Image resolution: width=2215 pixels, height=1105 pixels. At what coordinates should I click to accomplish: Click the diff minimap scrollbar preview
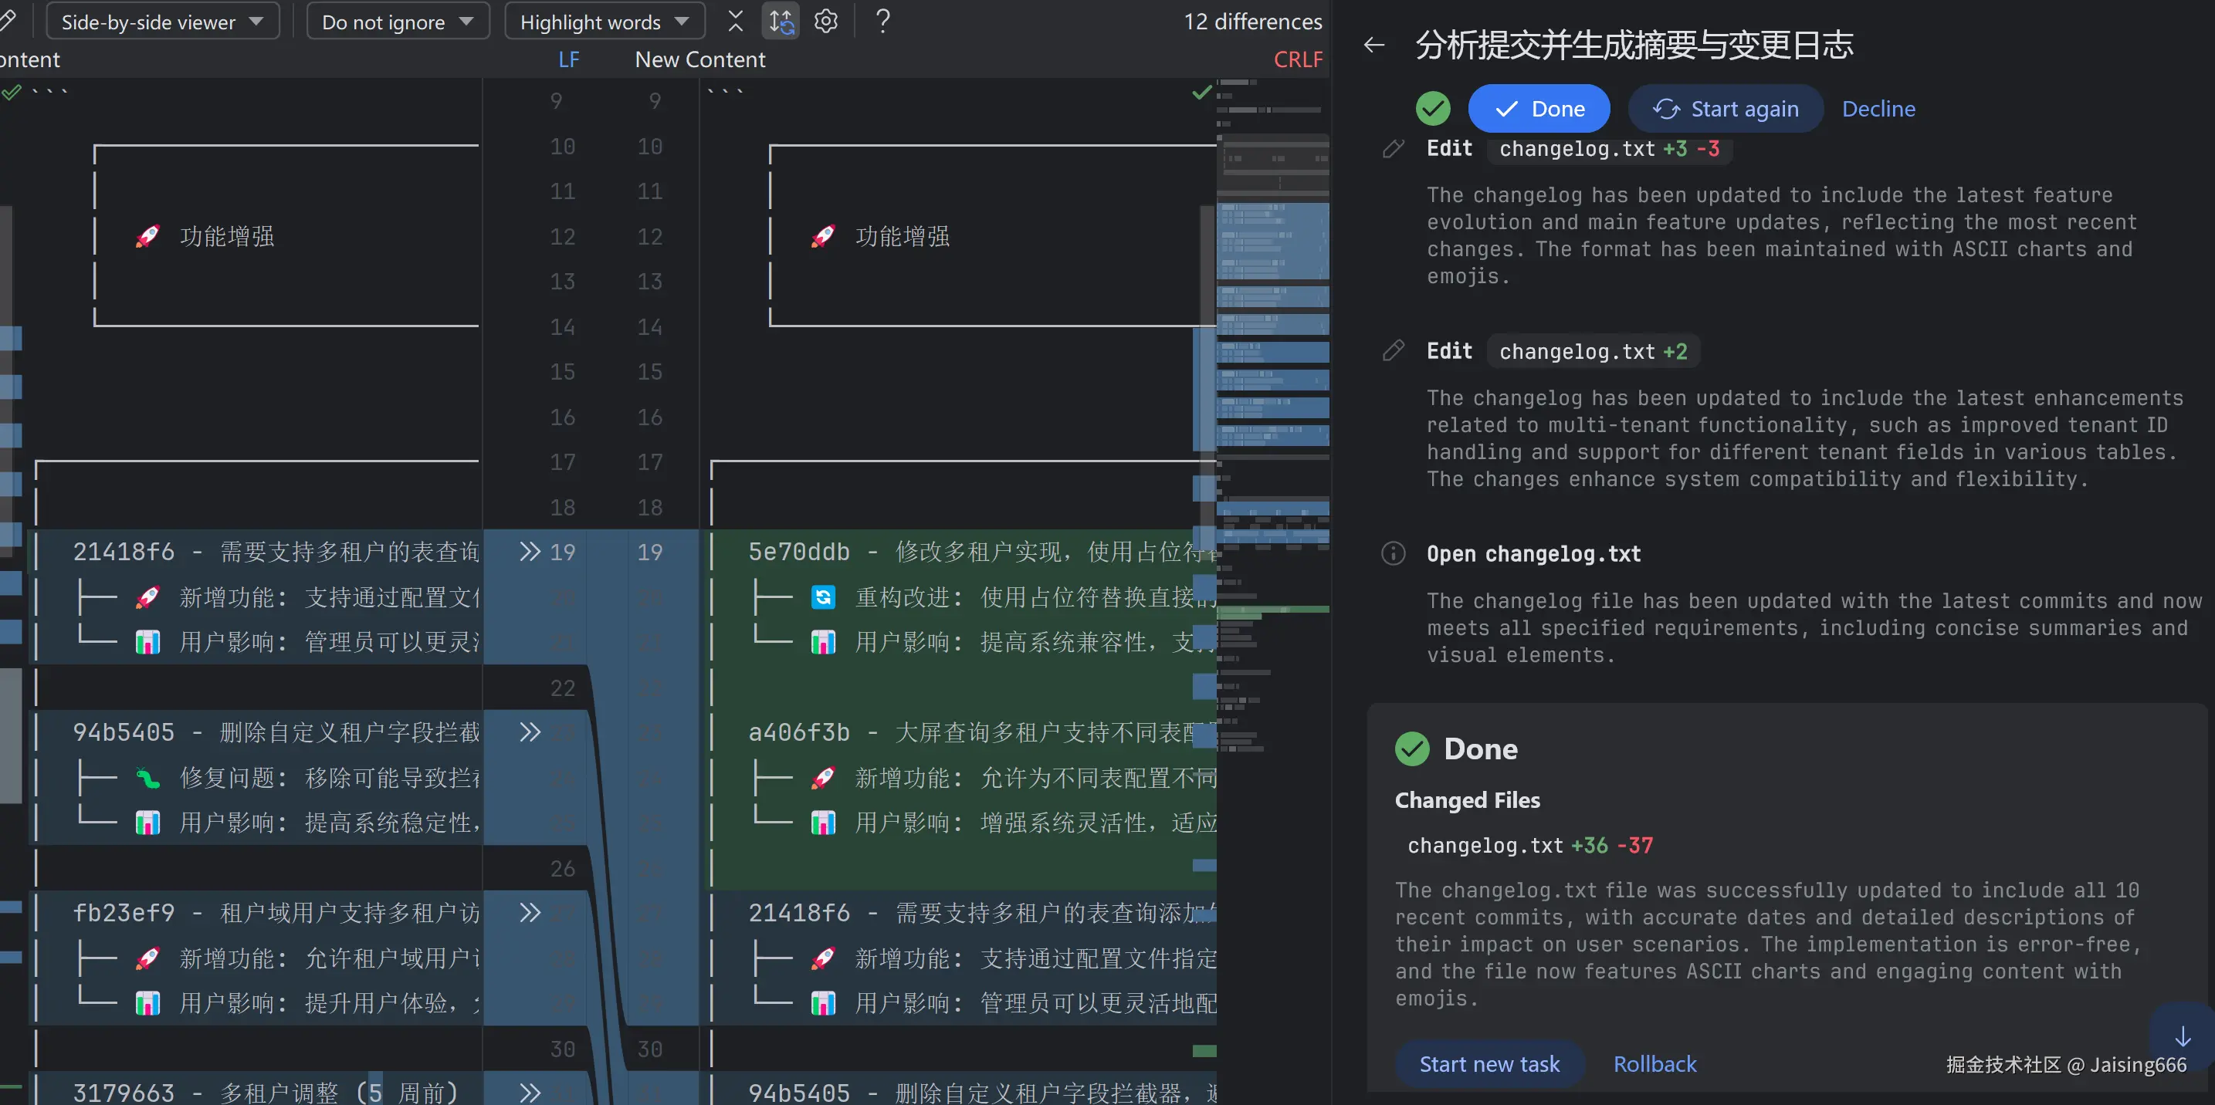tap(1272, 343)
